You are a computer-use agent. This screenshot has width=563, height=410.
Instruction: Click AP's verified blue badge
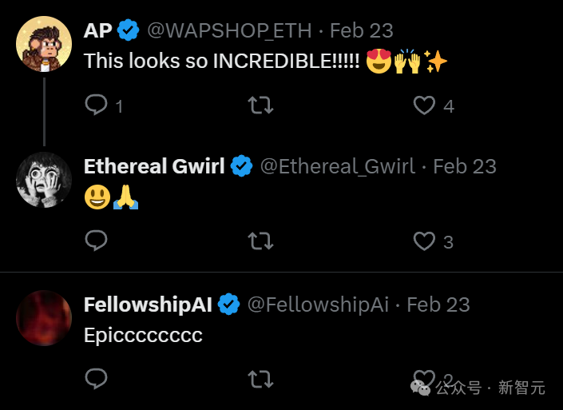tap(129, 30)
